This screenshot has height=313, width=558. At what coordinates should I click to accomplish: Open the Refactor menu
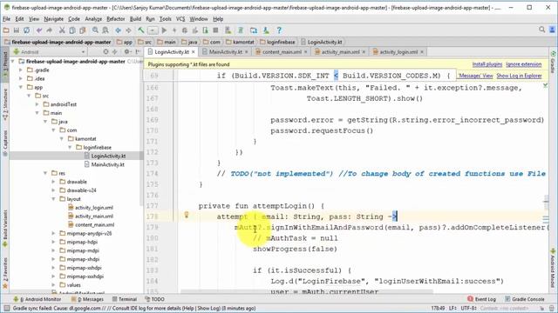pos(116,19)
